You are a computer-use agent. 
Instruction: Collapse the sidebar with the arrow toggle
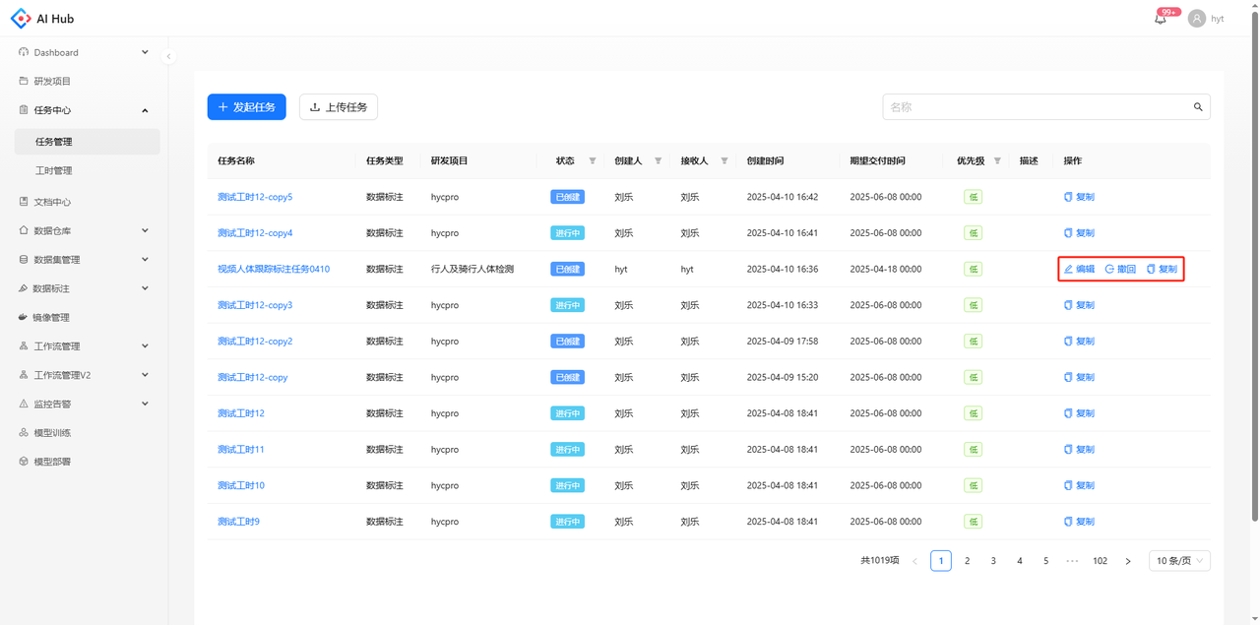click(168, 56)
